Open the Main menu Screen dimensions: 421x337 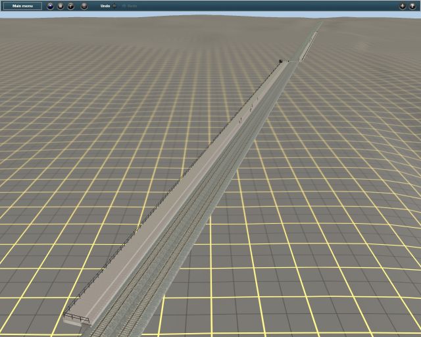click(22, 6)
